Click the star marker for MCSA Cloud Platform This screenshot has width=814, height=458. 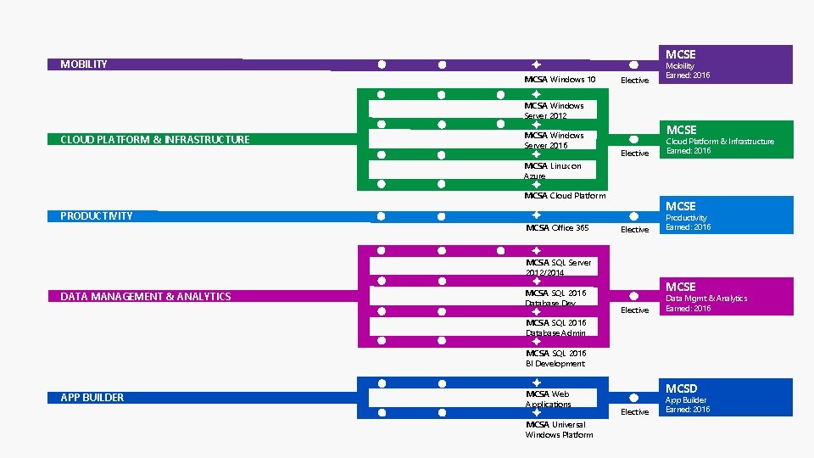(x=536, y=184)
